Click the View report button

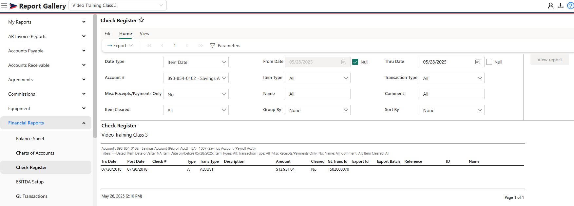pyautogui.click(x=549, y=60)
